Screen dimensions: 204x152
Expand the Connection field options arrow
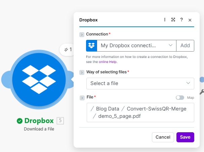[x=82, y=34]
